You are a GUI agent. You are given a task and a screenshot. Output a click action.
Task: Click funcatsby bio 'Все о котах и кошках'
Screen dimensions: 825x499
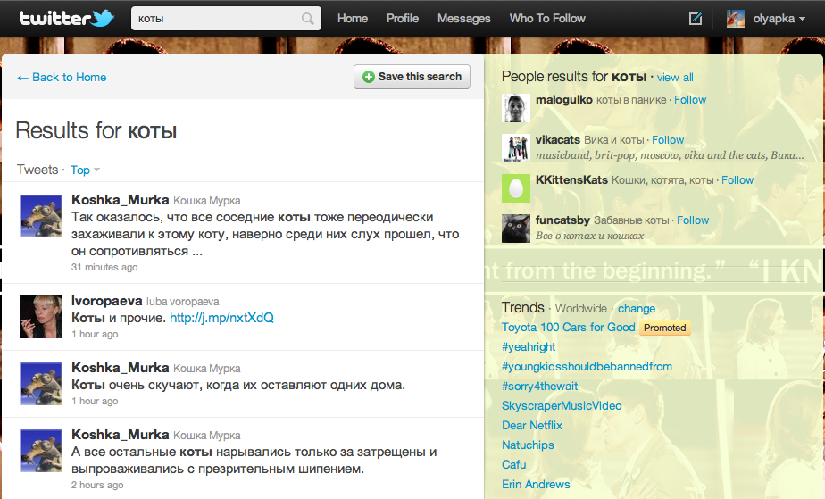[x=590, y=236]
